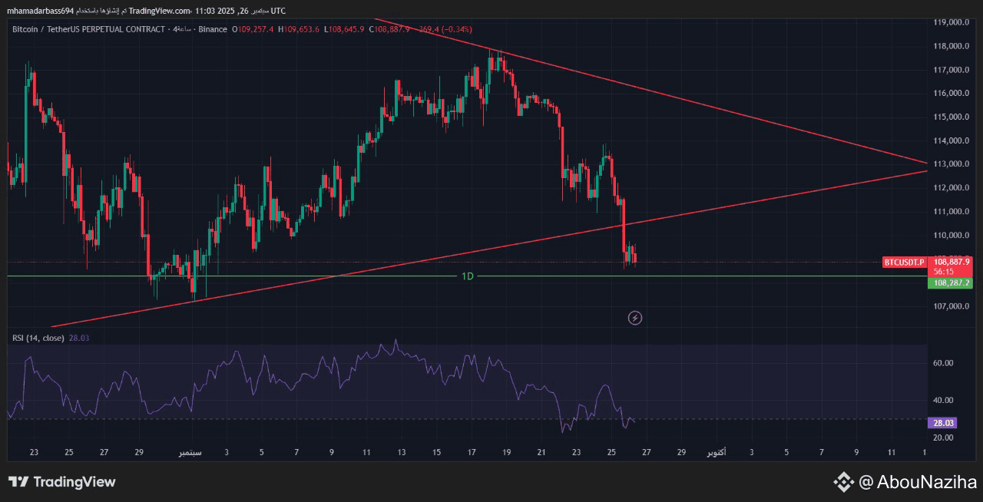Click the close value C108,887.9 in legend
Viewport: 983px width, 502px height.
pos(390,29)
